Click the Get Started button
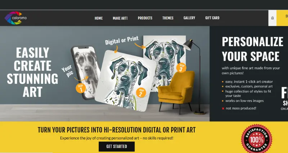This screenshot has height=153, width=288. tap(117, 147)
